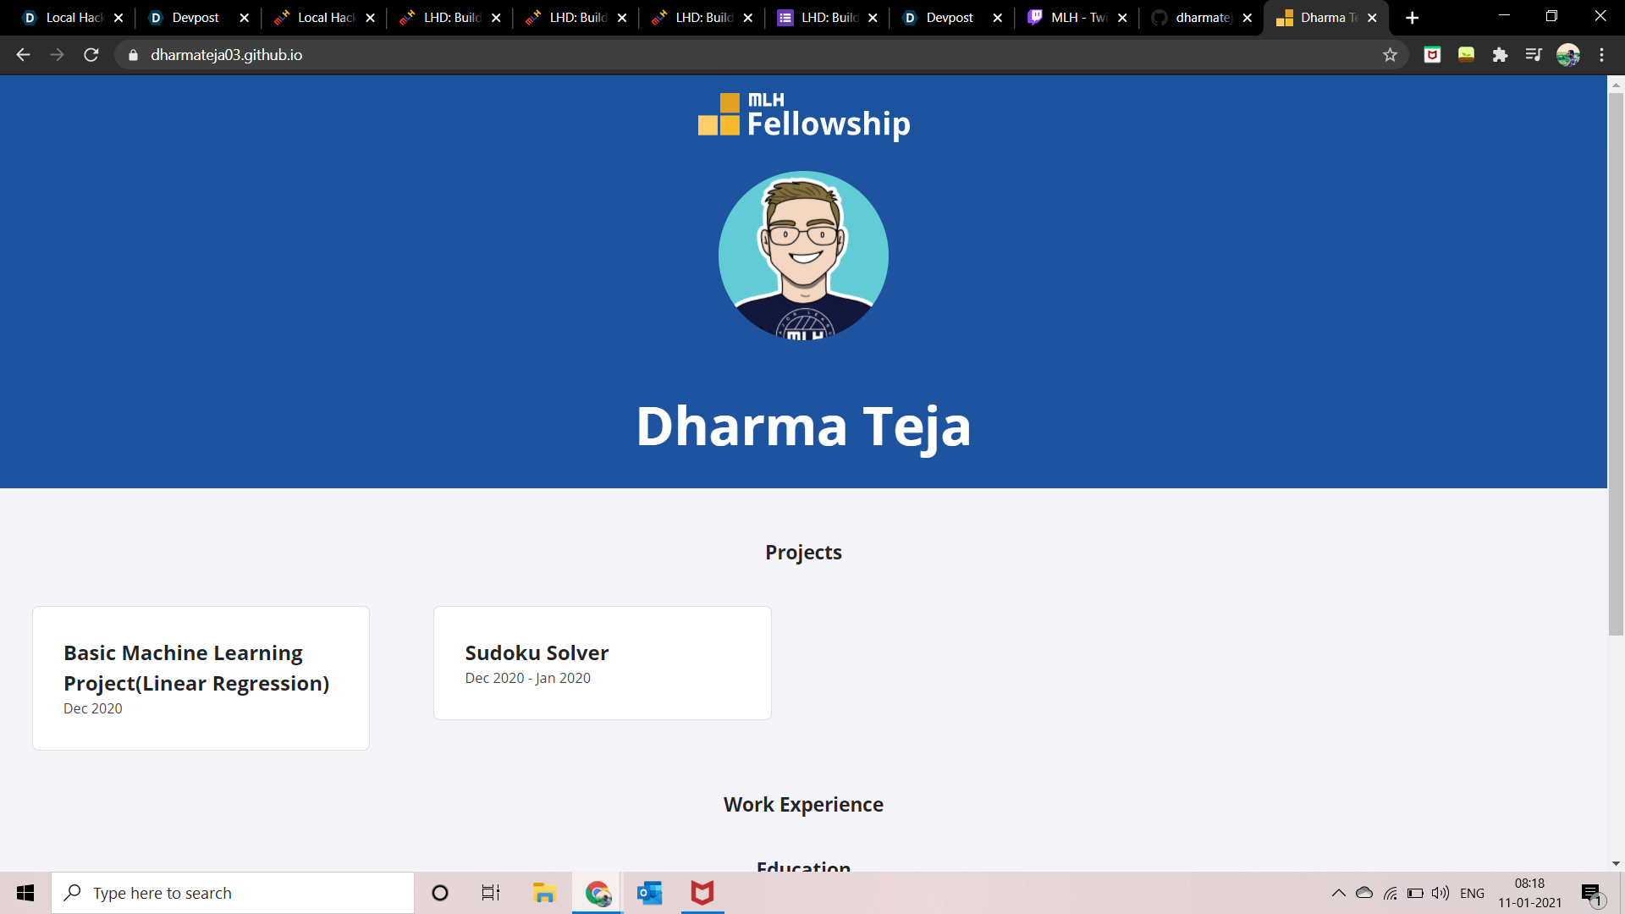Go back using the back arrow
The height and width of the screenshot is (914, 1625).
point(23,55)
